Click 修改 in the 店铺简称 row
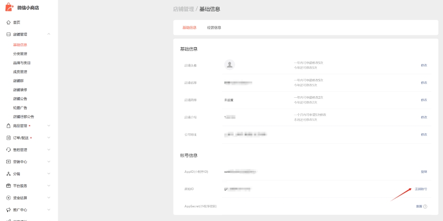 424,100
